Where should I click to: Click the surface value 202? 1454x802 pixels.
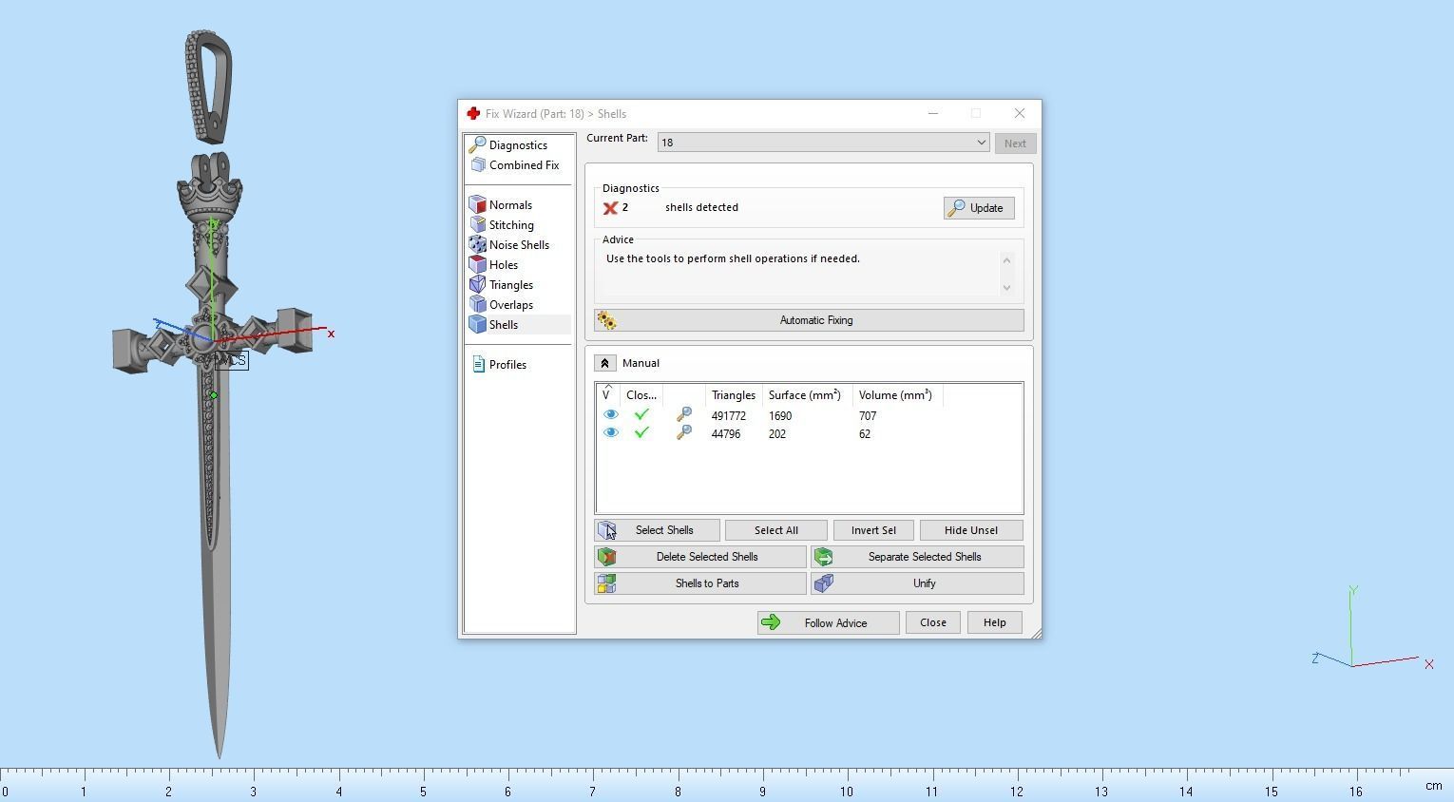tap(777, 434)
